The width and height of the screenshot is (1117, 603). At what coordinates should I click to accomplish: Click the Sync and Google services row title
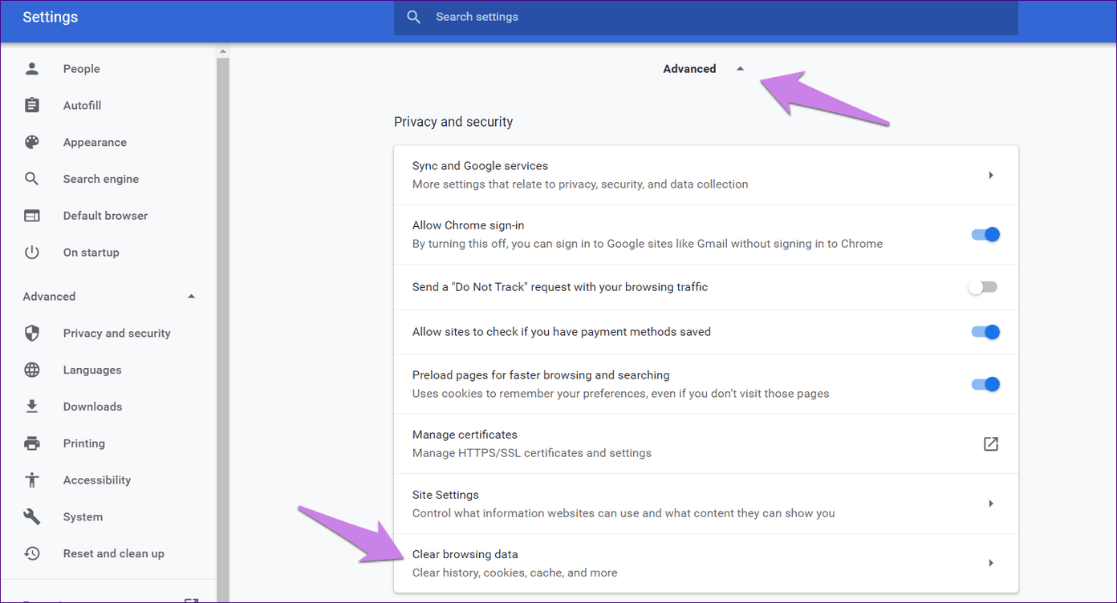480,166
